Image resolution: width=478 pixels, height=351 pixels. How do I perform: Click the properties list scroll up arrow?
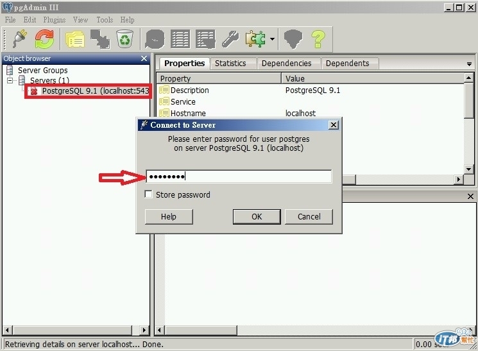(469, 78)
